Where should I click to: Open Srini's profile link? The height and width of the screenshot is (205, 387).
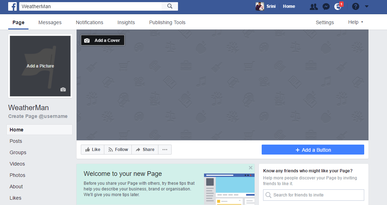[271, 6]
